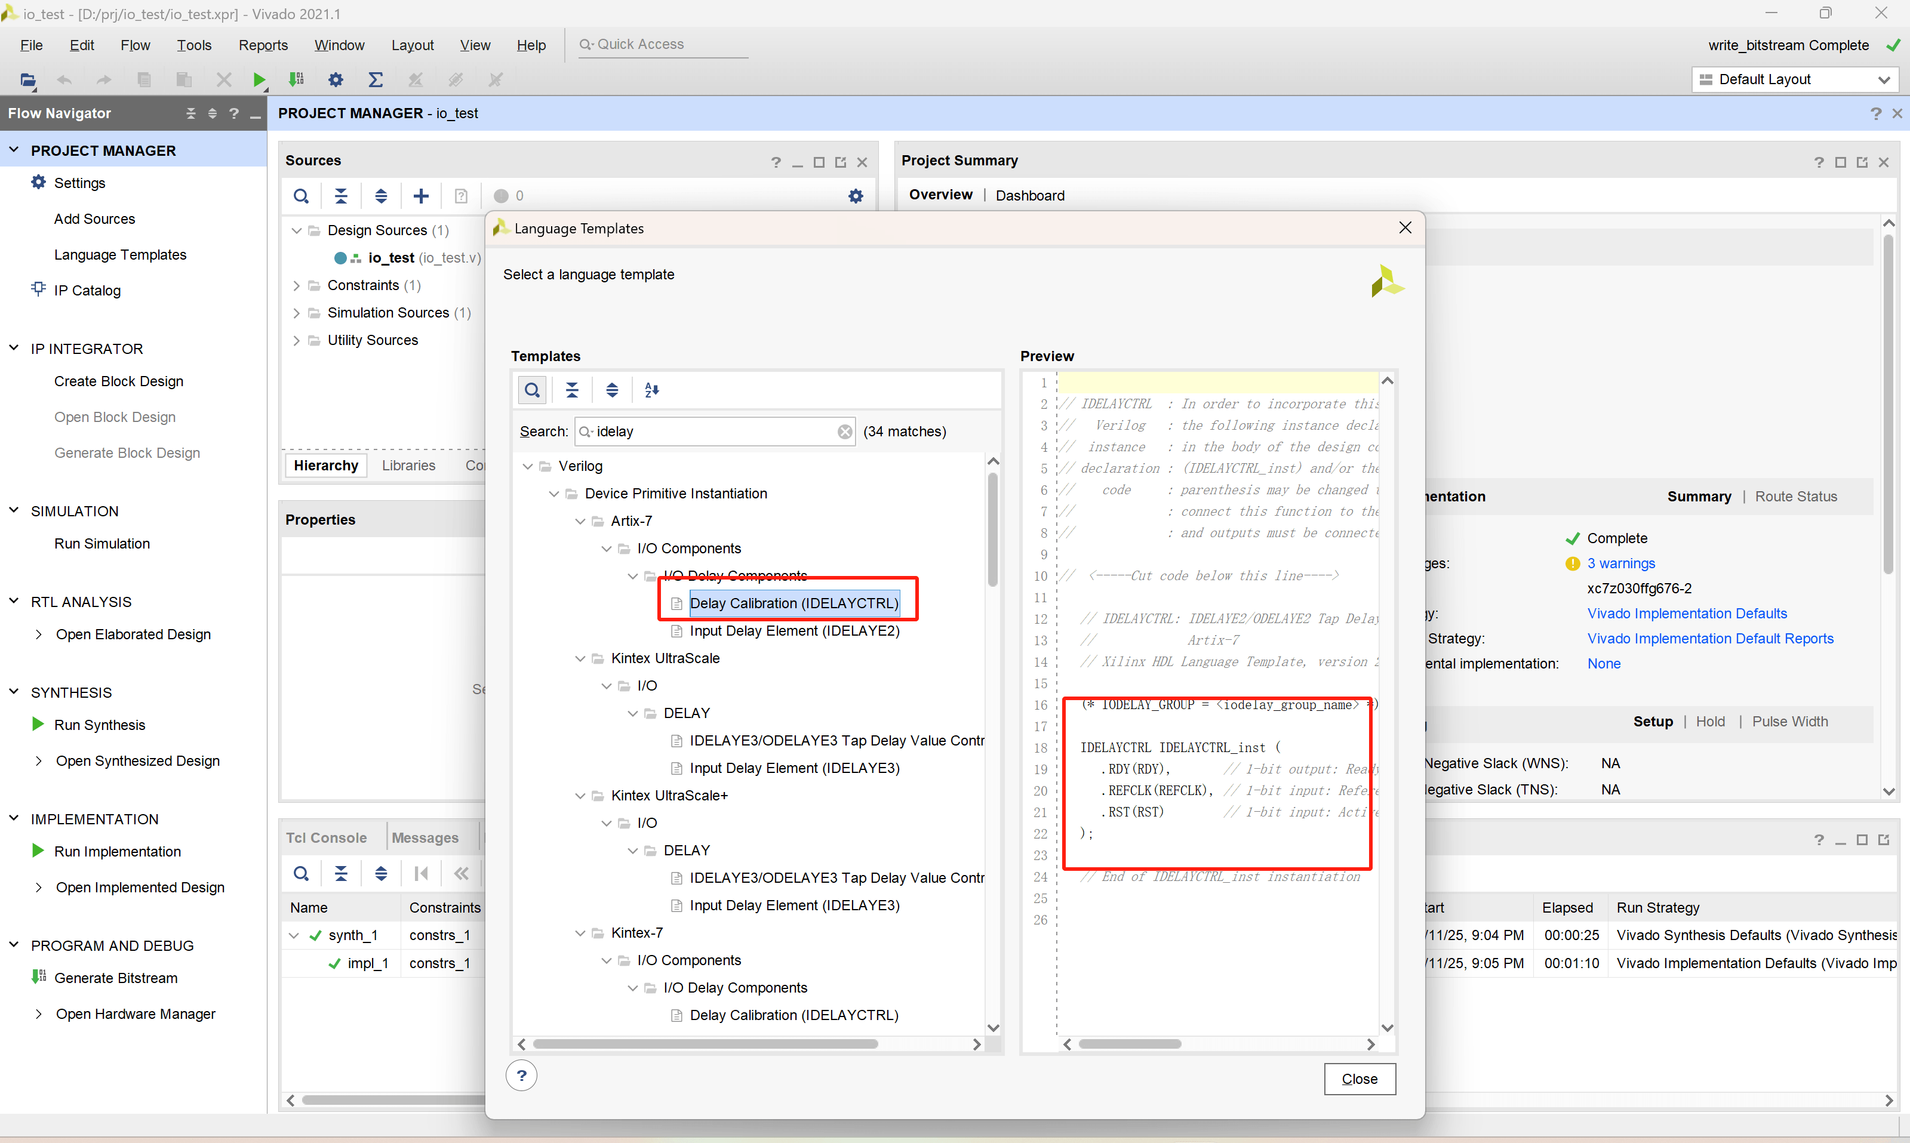Click Templates tree horizontal scrollbar

(704, 1044)
